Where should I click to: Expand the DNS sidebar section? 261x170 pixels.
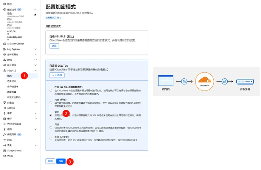click(x=36, y=60)
